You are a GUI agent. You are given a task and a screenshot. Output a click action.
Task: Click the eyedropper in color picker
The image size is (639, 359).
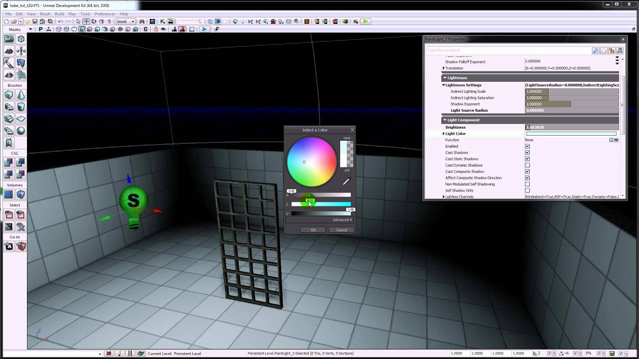coord(346,181)
